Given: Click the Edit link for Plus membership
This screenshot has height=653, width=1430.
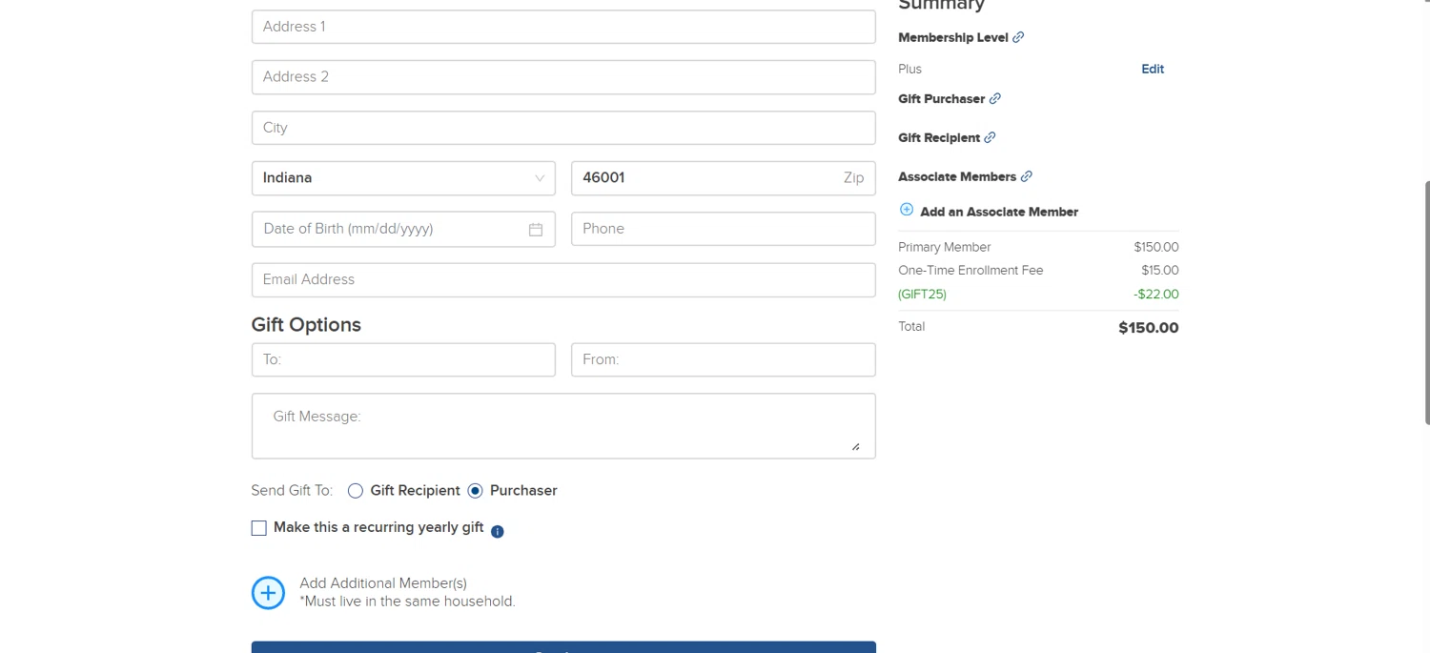Looking at the screenshot, I should (1153, 69).
